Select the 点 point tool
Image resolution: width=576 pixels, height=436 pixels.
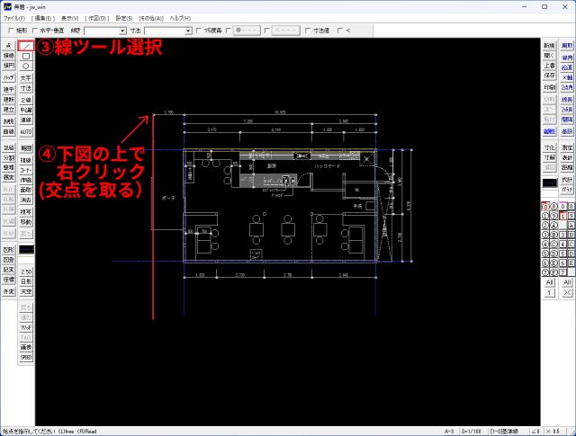tap(8, 45)
